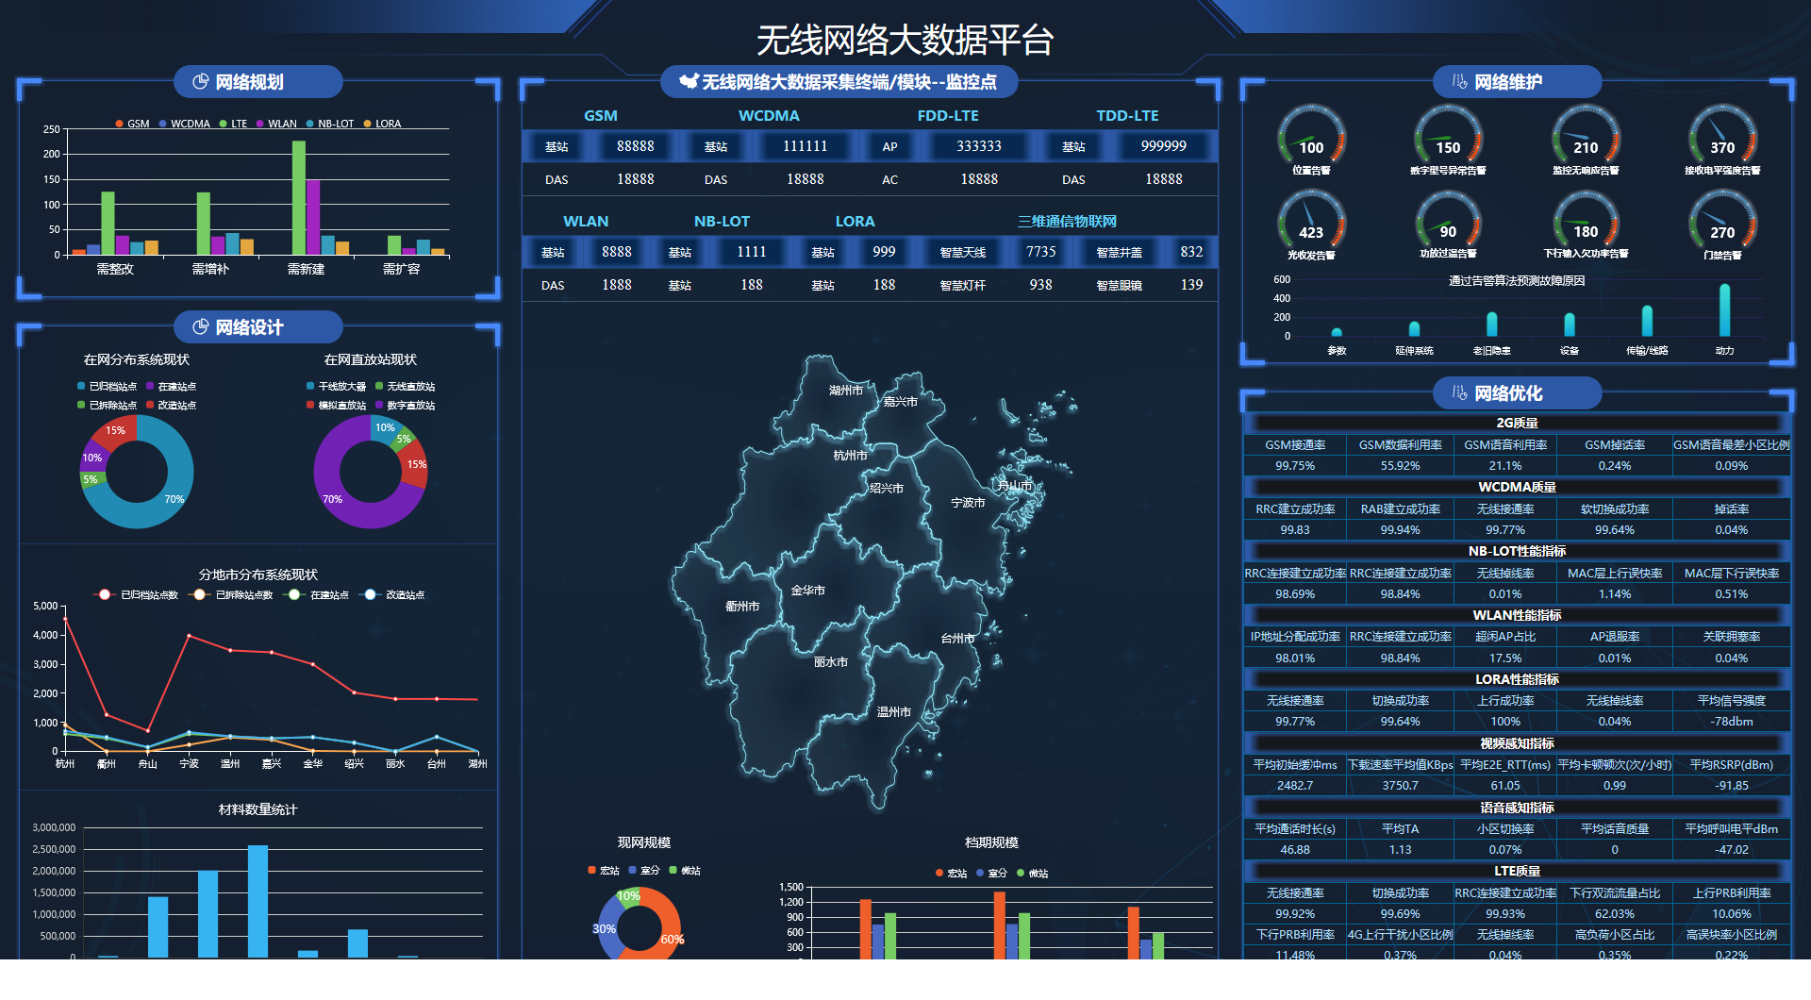
Task: Click the pie icon beside 网络设计 title
Action: point(200,327)
